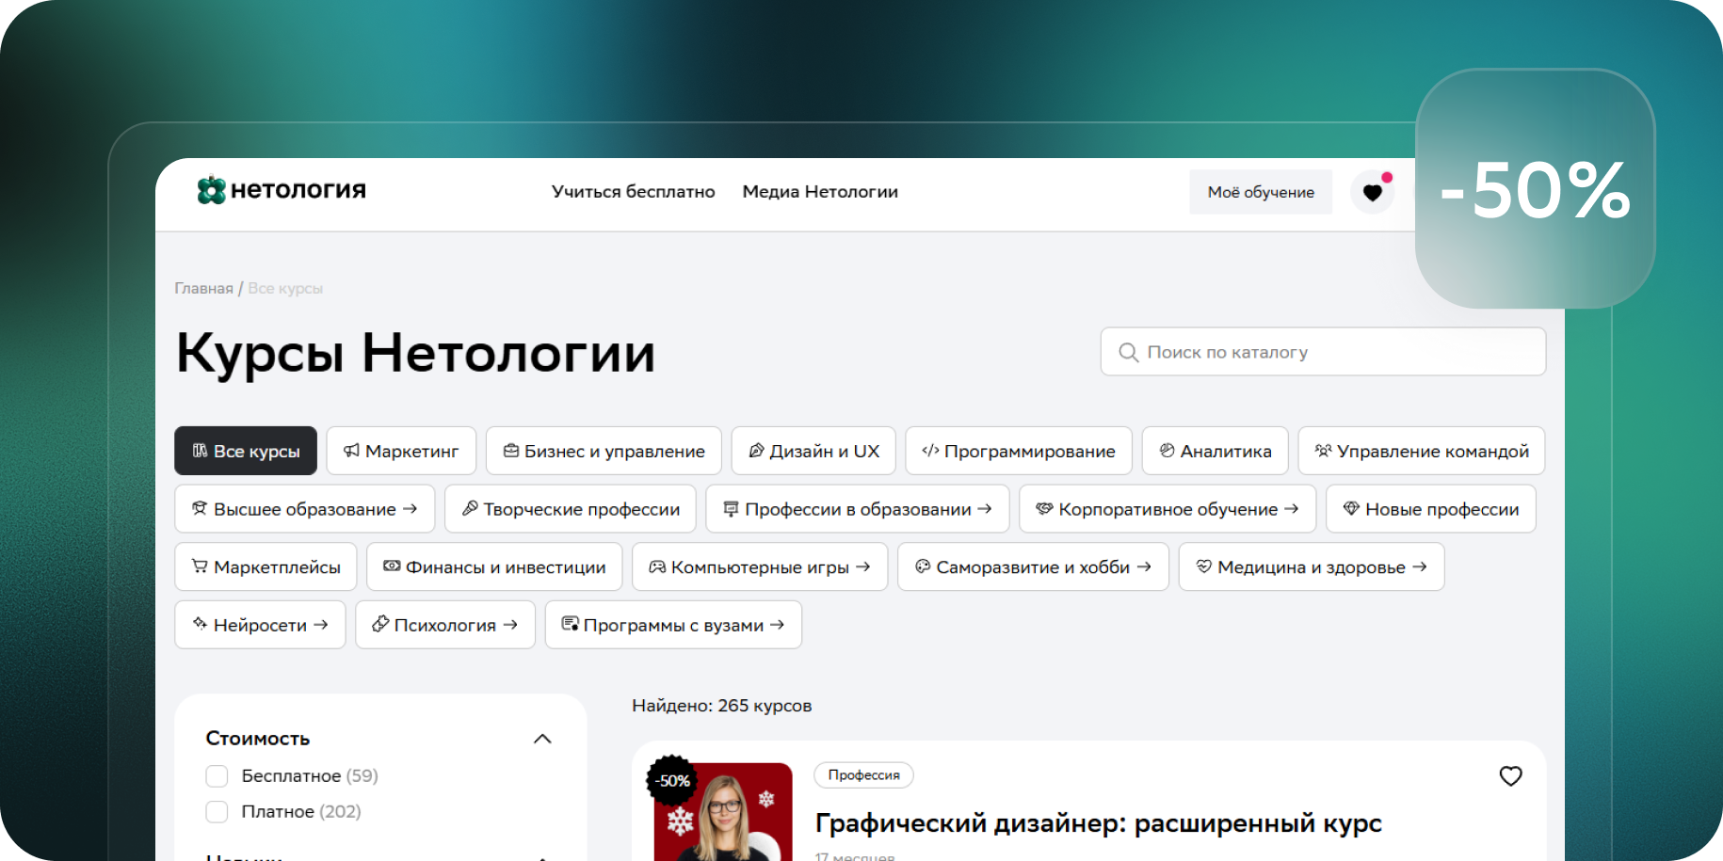This screenshot has height=861, width=1723.
Task: Click the New professions diamond icon
Action: click(x=1351, y=509)
